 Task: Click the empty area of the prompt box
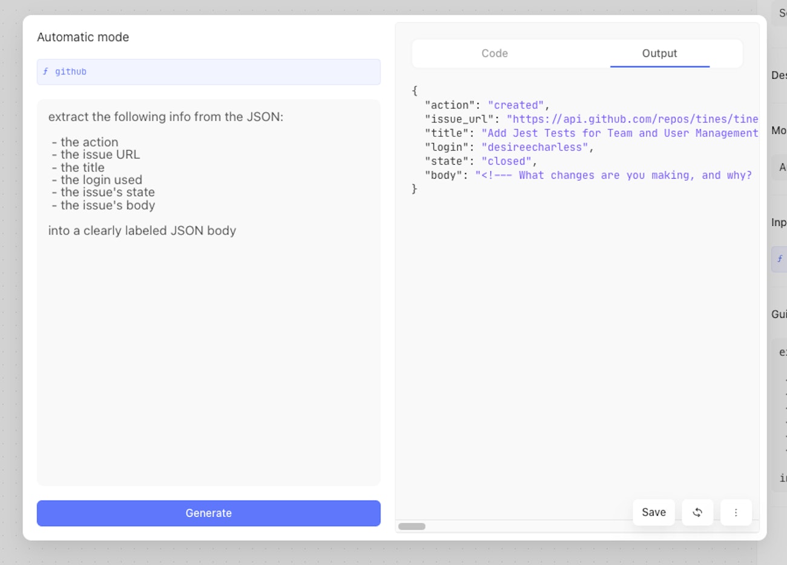pyautogui.click(x=208, y=363)
